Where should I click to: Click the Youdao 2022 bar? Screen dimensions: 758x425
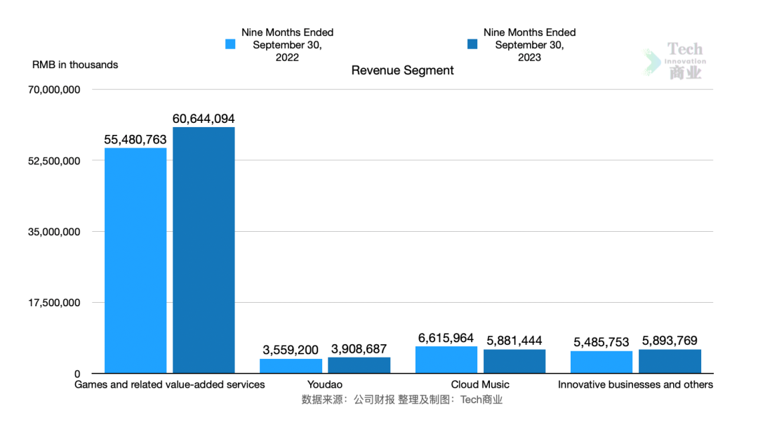coord(291,366)
